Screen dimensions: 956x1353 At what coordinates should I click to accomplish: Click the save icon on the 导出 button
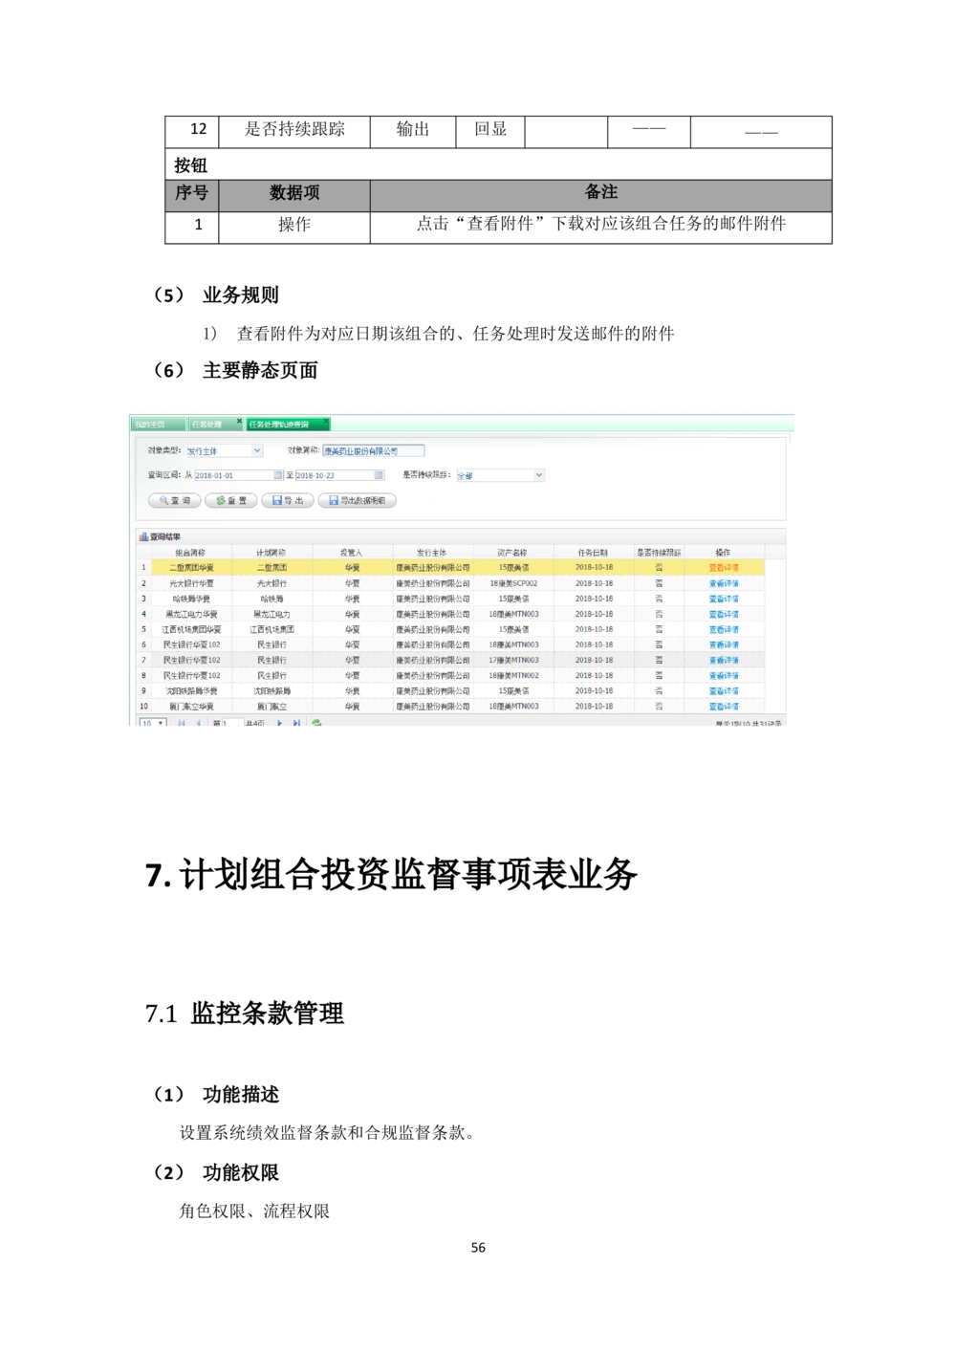pyautogui.click(x=276, y=498)
